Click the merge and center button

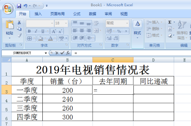(x=96, y=30)
